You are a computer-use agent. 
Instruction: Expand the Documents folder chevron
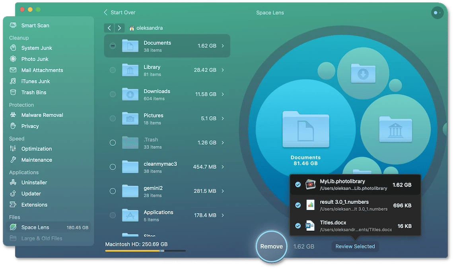pos(223,46)
